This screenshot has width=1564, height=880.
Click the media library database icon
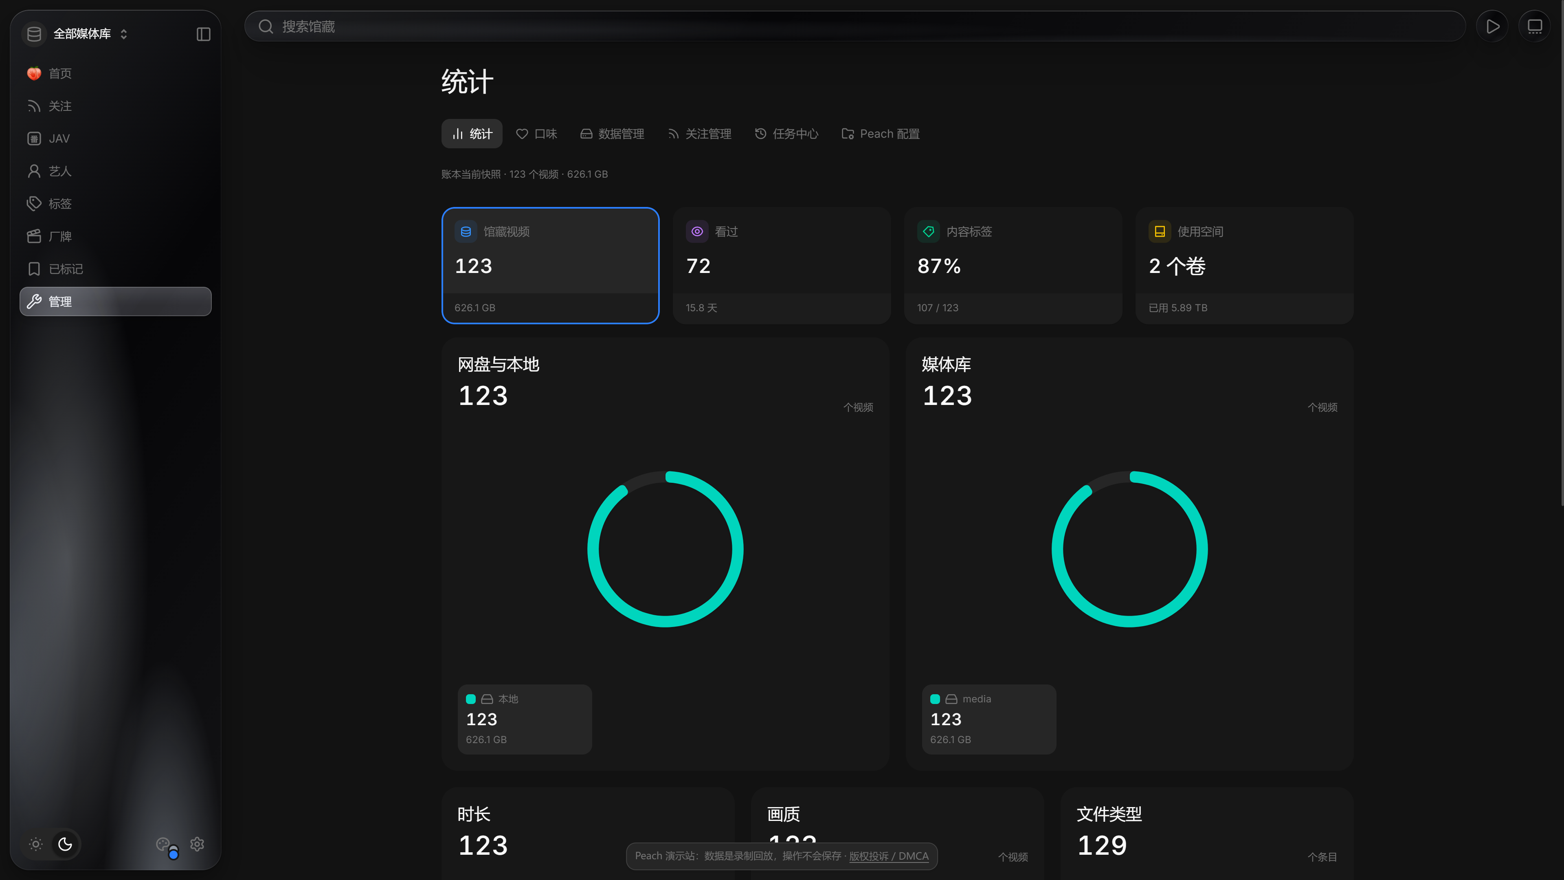pyautogui.click(x=34, y=34)
